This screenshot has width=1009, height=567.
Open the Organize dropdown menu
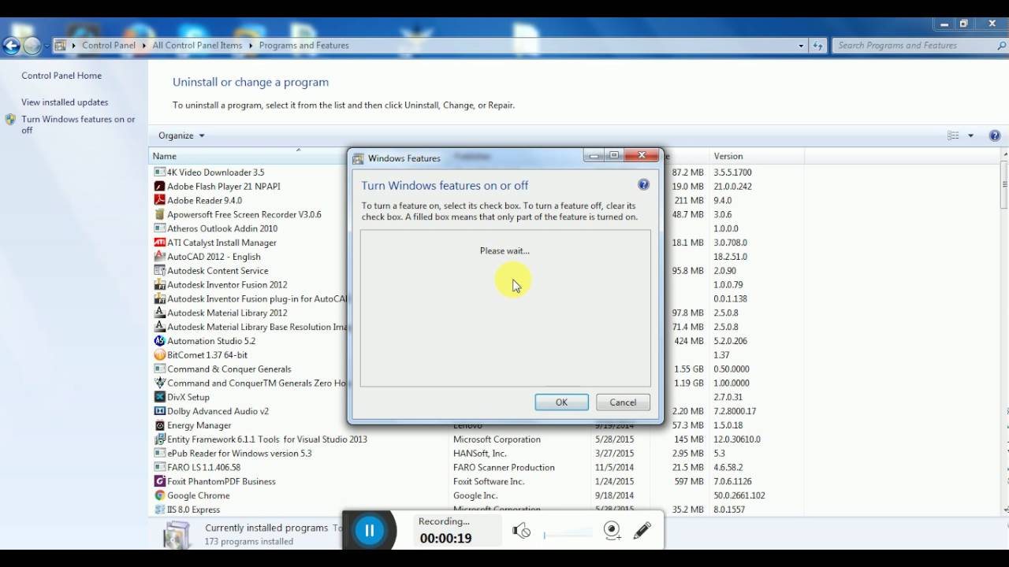click(x=181, y=135)
